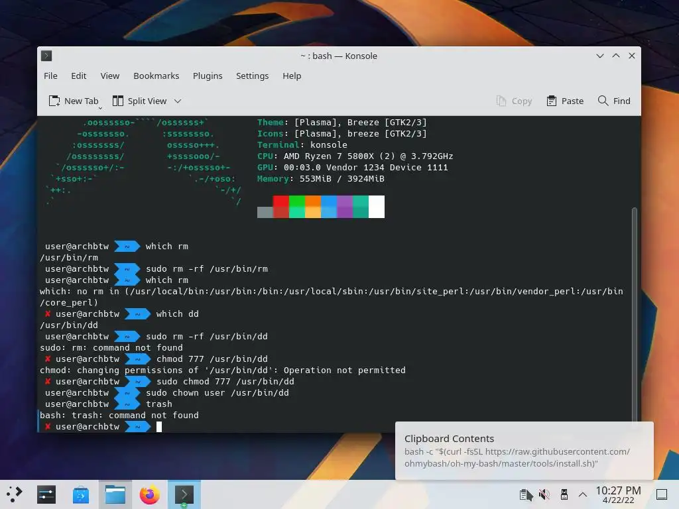679x509 pixels.
Task: Click the white color block in neofetch palette
Action: pos(377,207)
